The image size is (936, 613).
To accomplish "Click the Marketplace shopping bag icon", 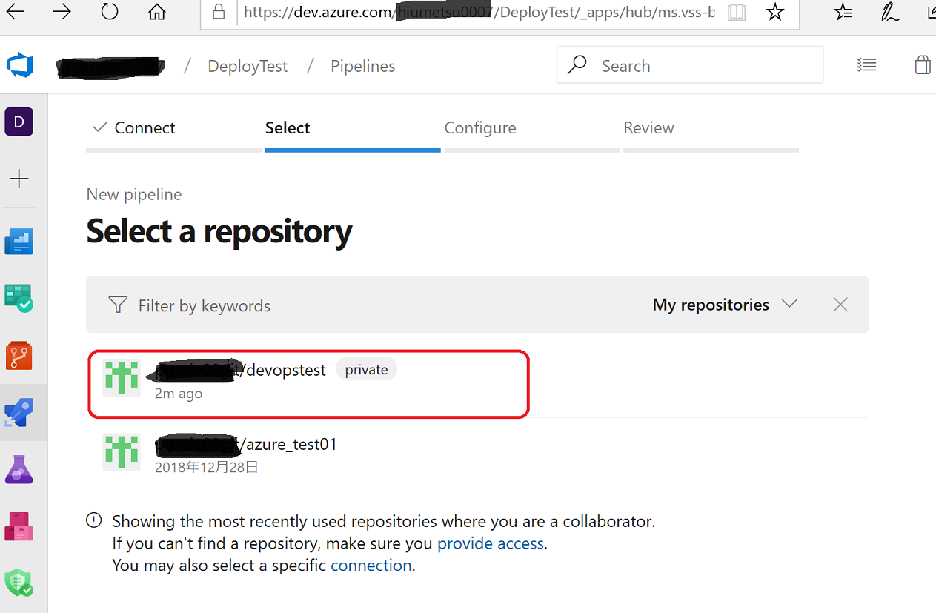I will 922,64.
